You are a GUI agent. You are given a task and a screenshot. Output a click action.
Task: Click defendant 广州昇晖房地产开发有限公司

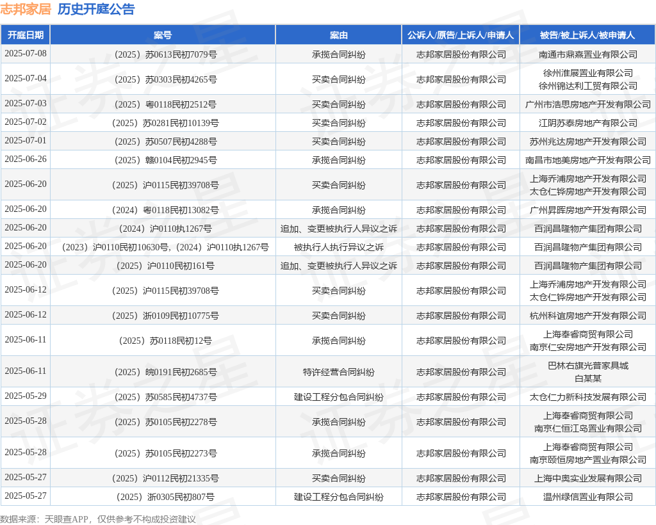pyautogui.click(x=588, y=210)
